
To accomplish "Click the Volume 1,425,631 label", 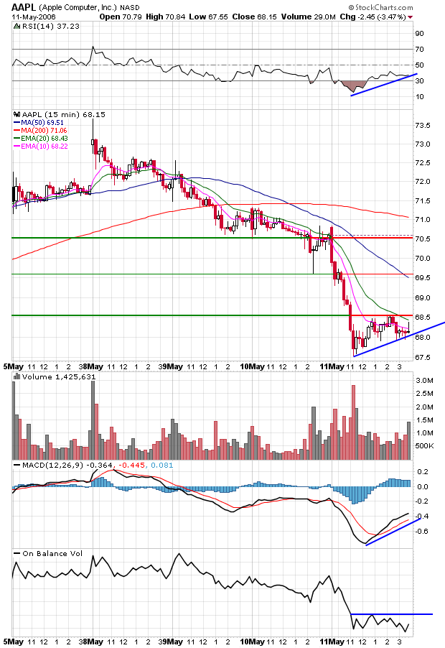I will 59,377.
